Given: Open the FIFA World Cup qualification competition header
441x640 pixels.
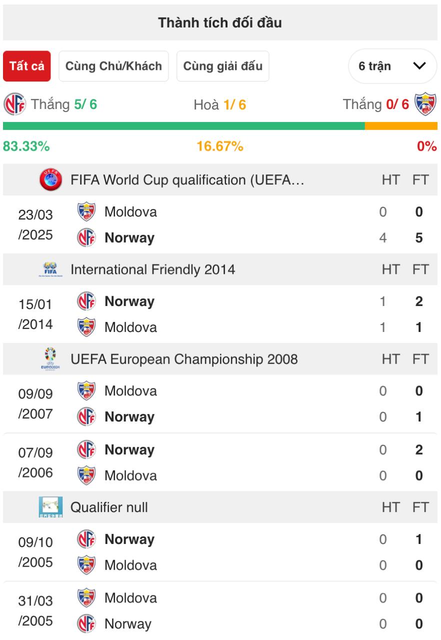Looking at the screenshot, I should (220, 179).
